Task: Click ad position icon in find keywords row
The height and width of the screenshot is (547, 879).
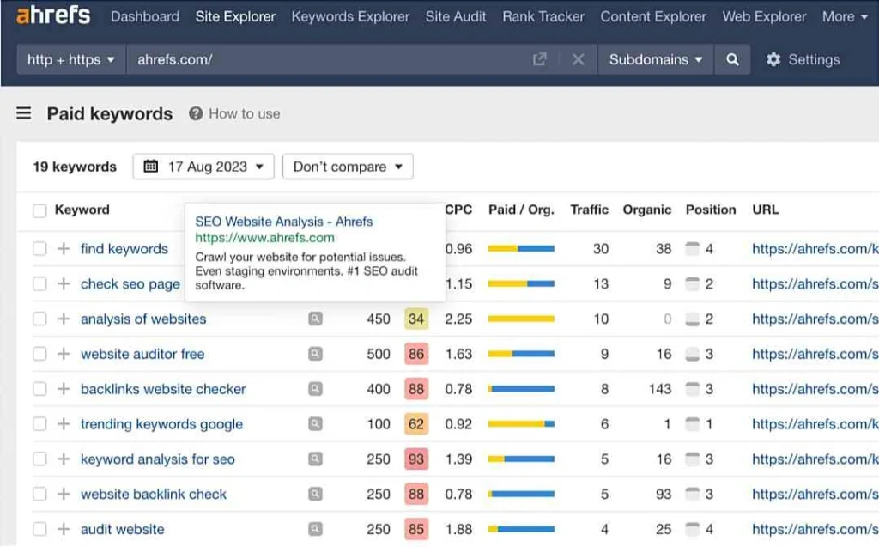Action: coord(693,248)
